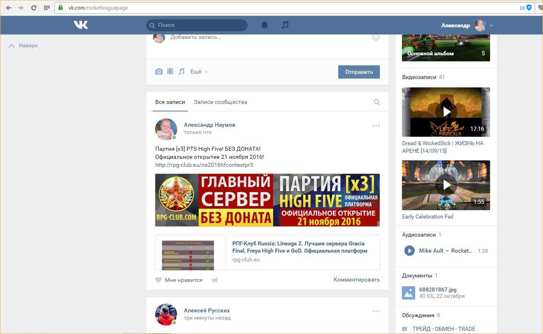543x334 pixels.
Task: Open the Обсуждения section header
Action: point(418,315)
